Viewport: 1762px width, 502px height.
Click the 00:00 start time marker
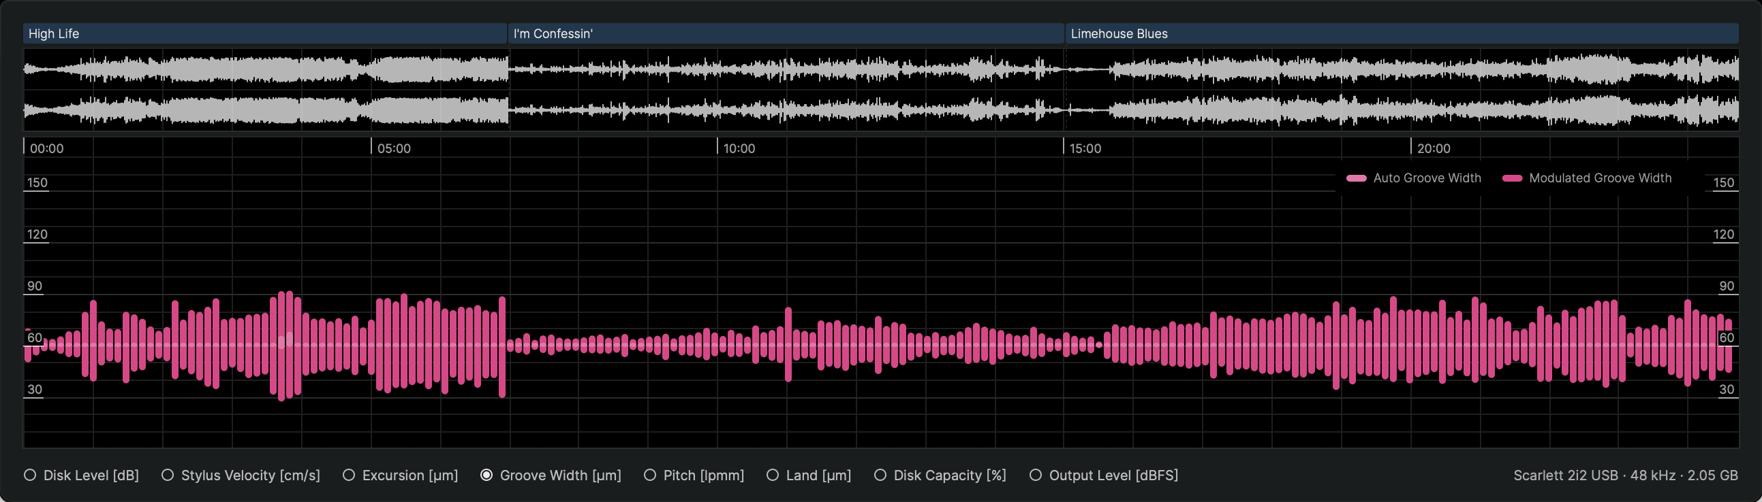[x=46, y=148]
